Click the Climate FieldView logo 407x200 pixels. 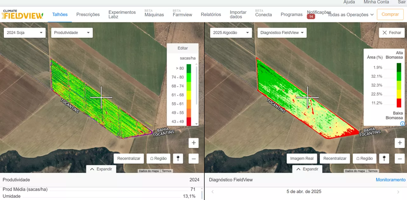tap(22, 14)
